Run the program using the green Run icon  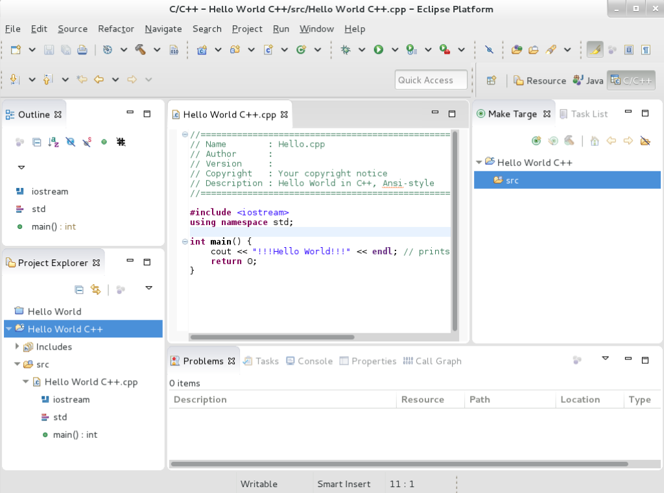(x=377, y=49)
